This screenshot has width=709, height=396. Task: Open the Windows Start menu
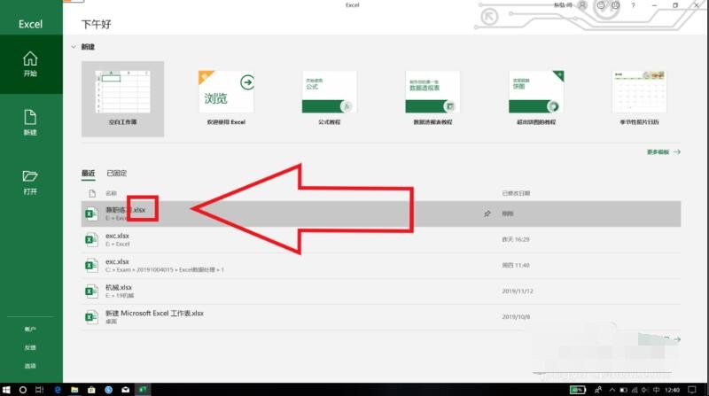click(x=7, y=389)
